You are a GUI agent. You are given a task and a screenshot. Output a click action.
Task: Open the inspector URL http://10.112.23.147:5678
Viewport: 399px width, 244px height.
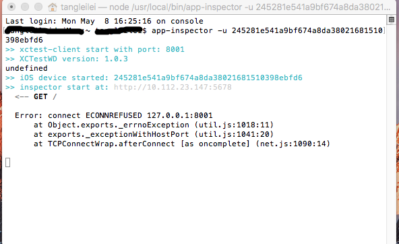pyautogui.click(x=173, y=87)
